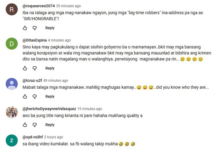219x151 pixels.
Task: Reply to the @DitasEspina comment
Action: (50, 68)
